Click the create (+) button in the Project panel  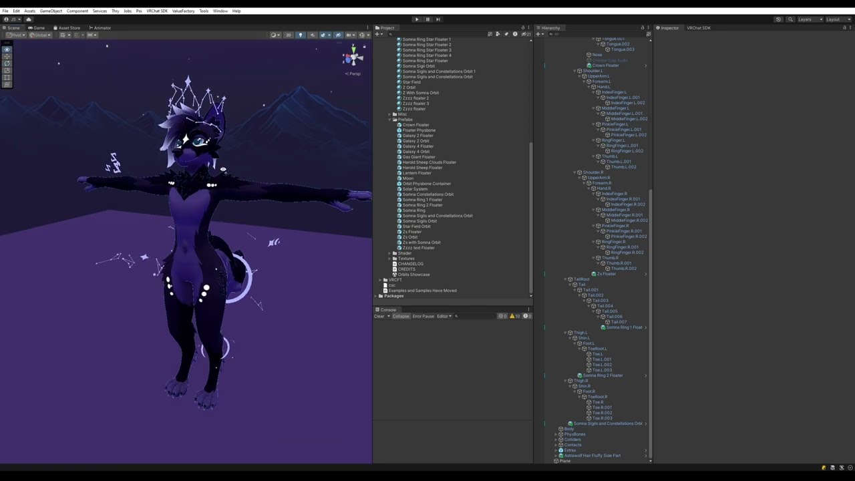click(x=378, y=34)
